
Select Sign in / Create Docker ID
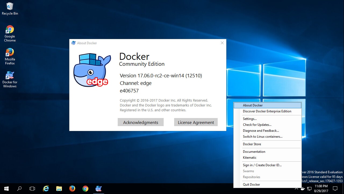262,165
